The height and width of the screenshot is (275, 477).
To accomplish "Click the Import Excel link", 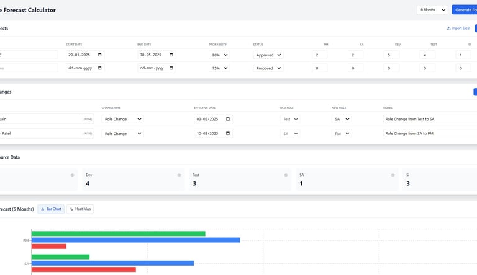I will click(458, 28).
